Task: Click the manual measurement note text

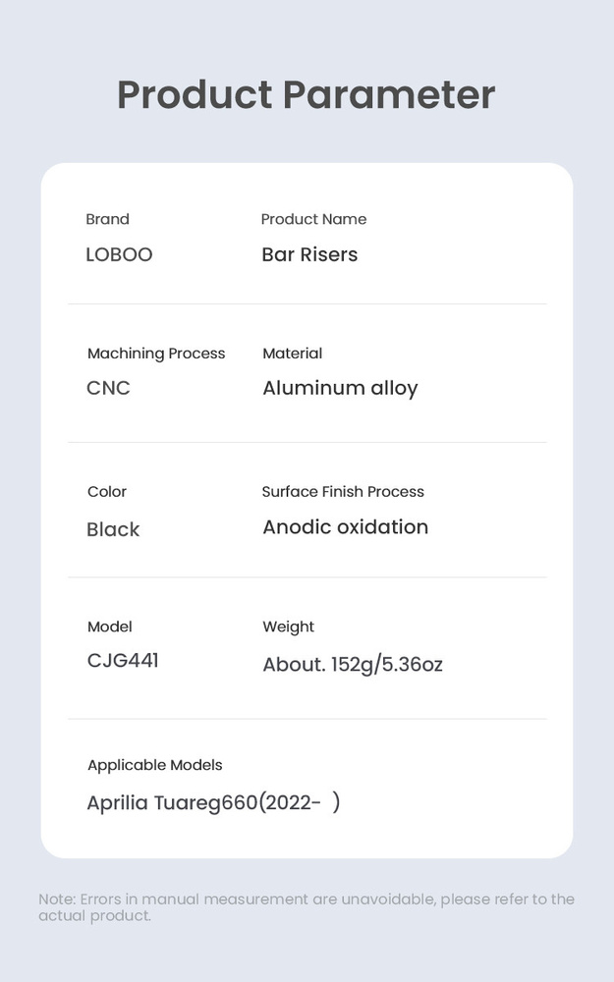Action: point(306,907)
